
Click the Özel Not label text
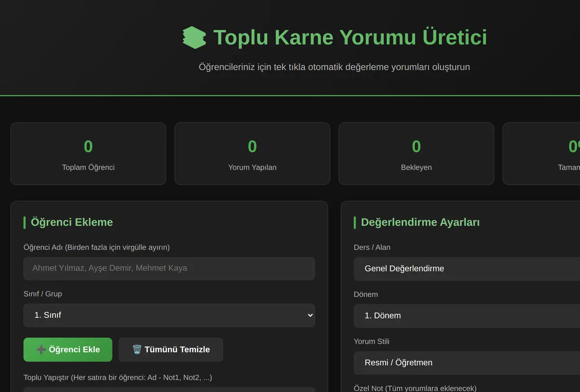pos(415,388)
